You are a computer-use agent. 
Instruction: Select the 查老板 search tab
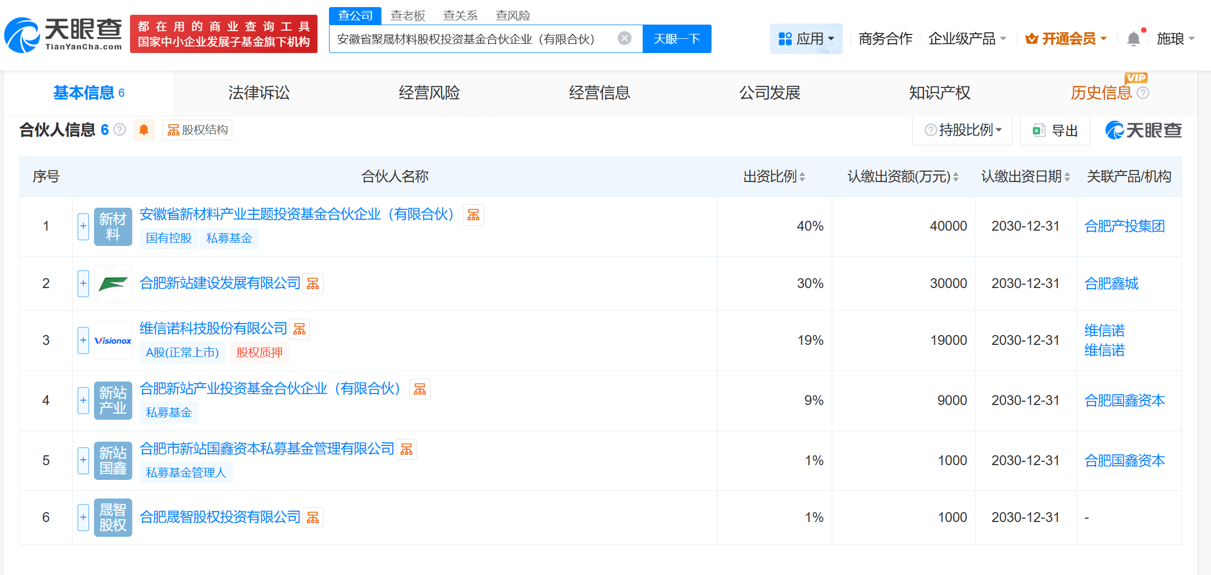pos(408,15)
